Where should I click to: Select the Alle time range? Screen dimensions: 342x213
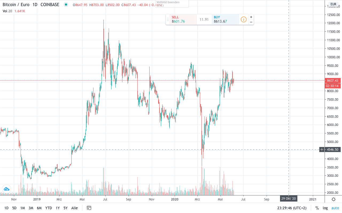(75, 208)
